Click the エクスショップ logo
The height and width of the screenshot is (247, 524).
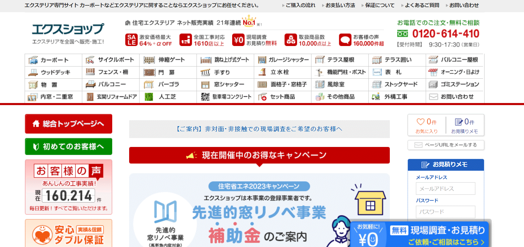pyautogui.click(x=68, y=33)
